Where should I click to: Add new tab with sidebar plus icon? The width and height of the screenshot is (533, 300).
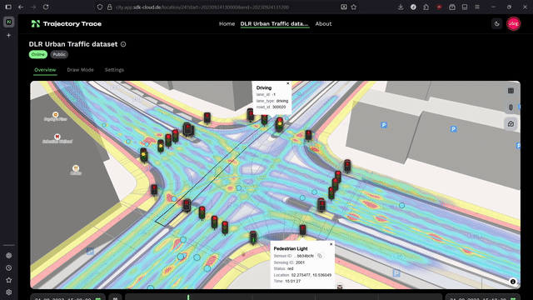click(9, 35)
